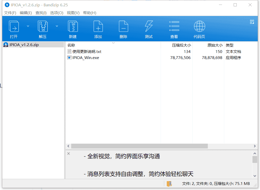Click the type cell 文本文档
260x190 pixels.
click(233, 52)
